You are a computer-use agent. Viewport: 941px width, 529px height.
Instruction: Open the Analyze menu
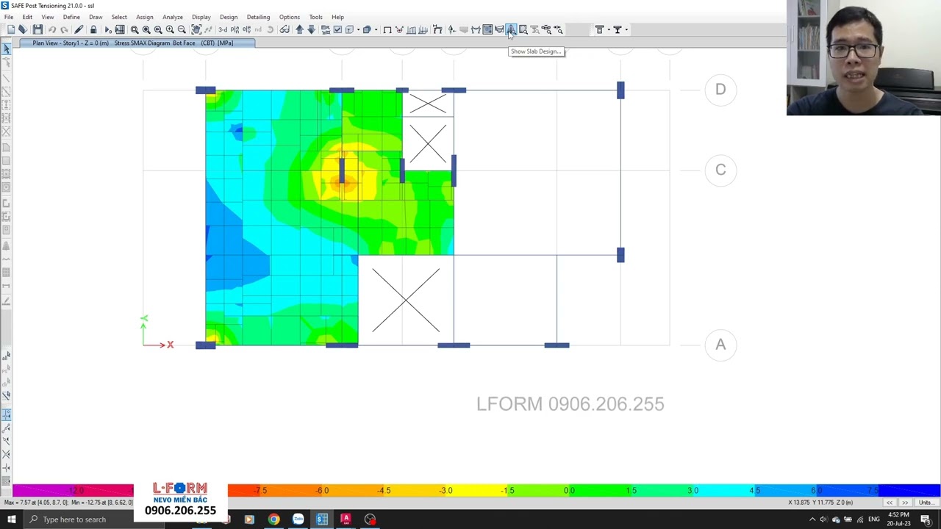(x=173, y=17)
